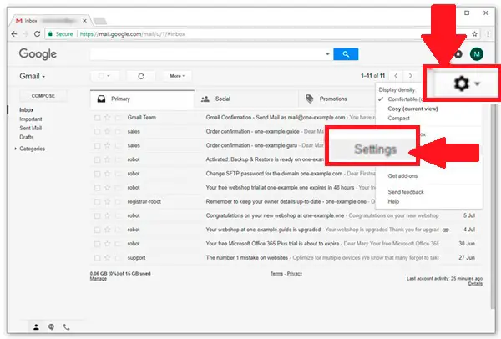Open the phone call icon at bottom
The width and height of the screenshot is (501, 339).
tap(66, 326)
